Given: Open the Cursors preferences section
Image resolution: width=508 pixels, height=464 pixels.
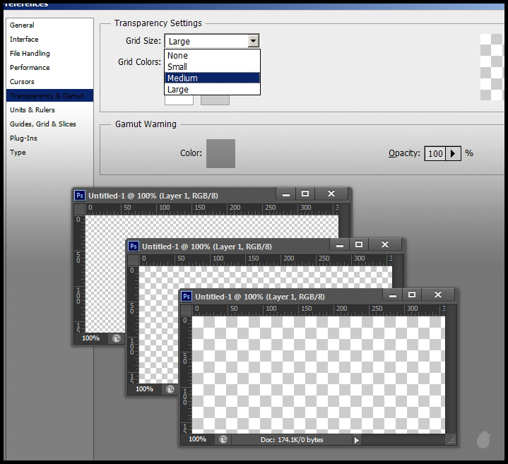Looking at the screenshot, I should 22,82.
